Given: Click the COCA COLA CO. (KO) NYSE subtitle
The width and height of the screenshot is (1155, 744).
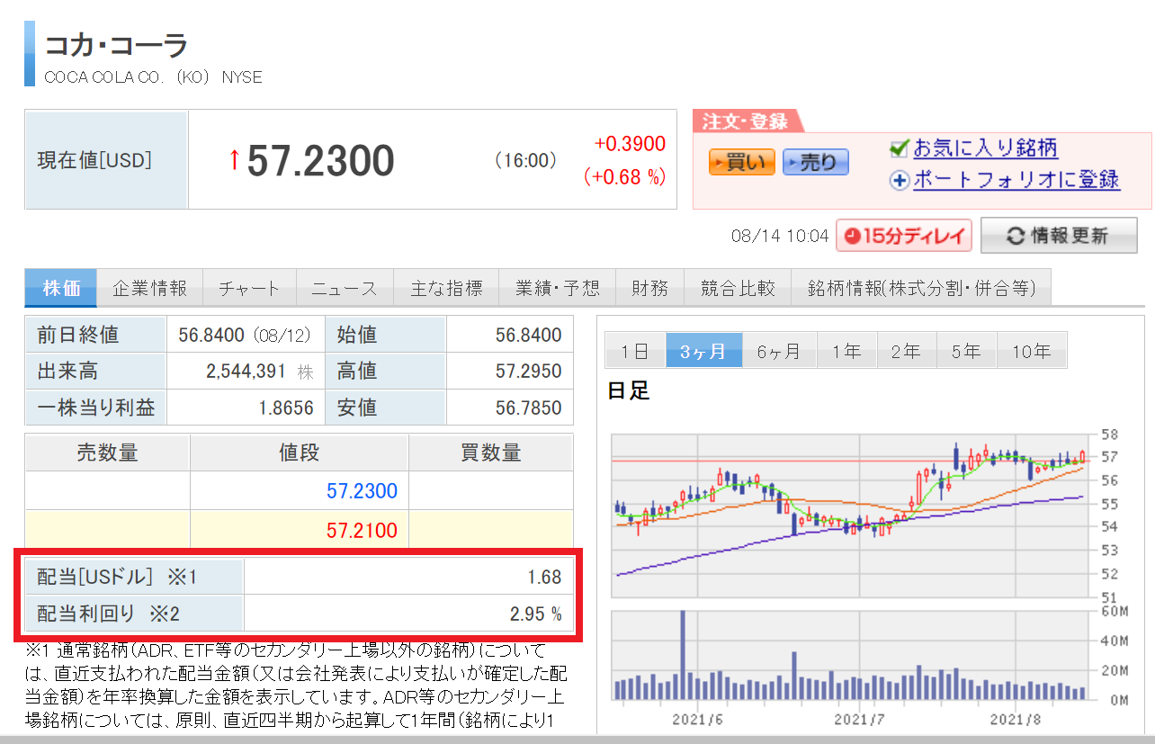Looking at the screenshot, I should [x=153, y=77].
